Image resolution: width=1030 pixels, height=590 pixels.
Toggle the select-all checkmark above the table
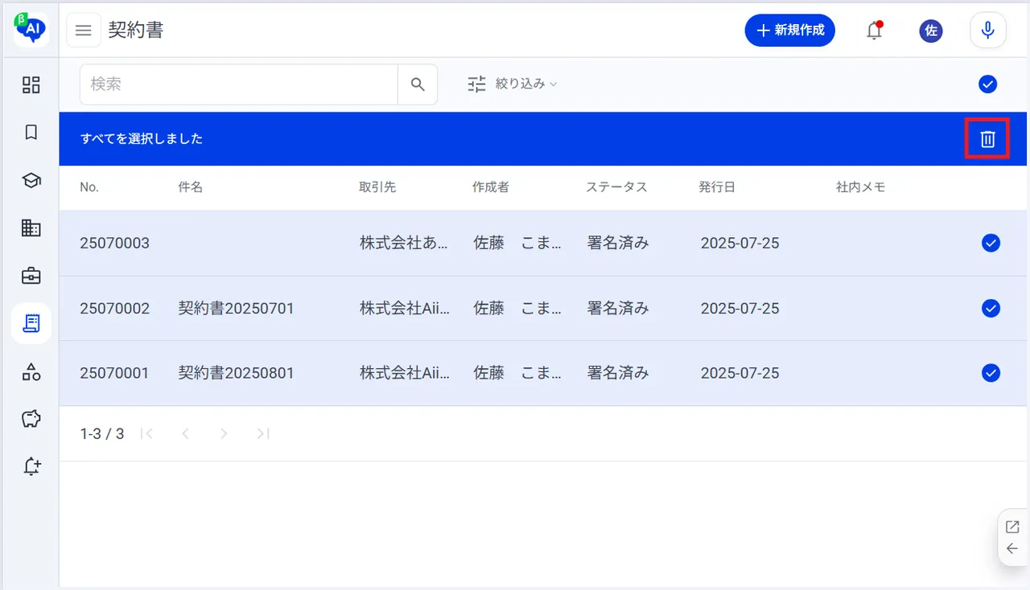(987, 84)
